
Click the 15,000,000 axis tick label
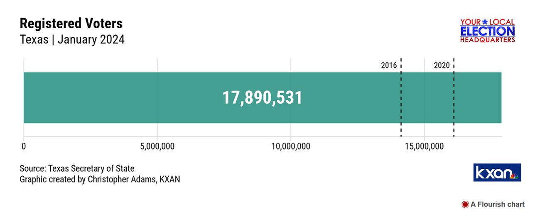click(424, 146)
